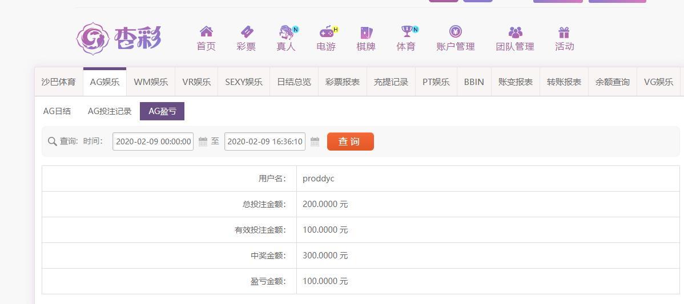Select the AG投注记录 sub-tab
Viewport: 684px width, 304px height.
click(x=110, y=111)
